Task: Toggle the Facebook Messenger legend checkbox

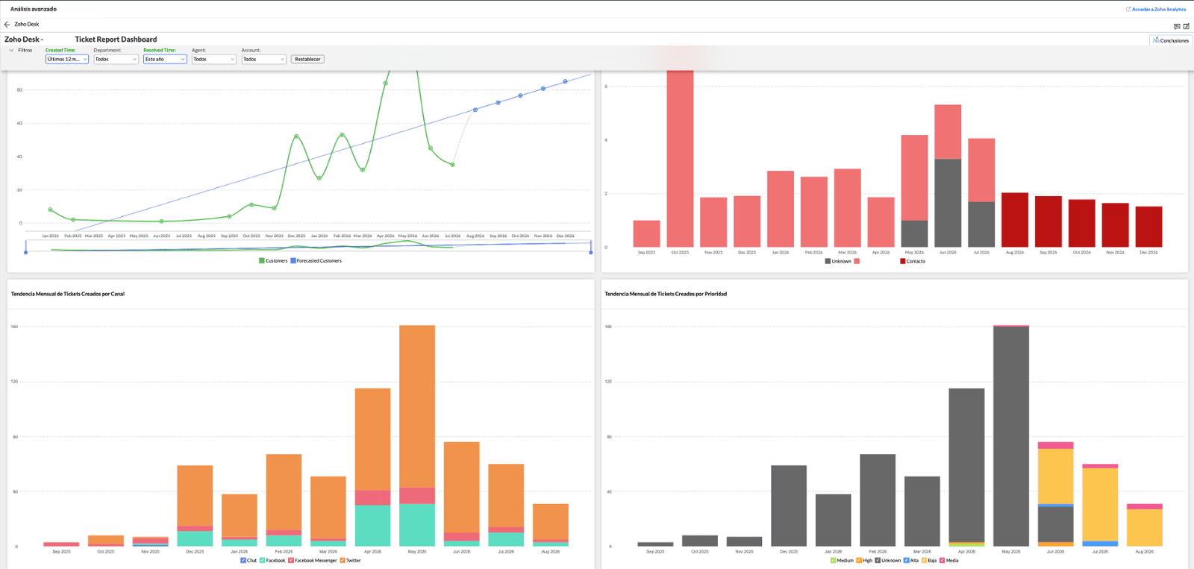Action: click(x=291, y=561)
